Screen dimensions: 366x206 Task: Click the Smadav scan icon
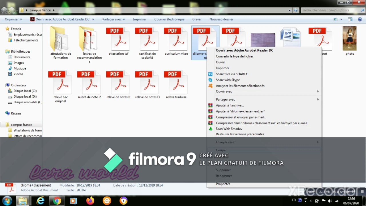pyautogui.click(x=210, y=129)
